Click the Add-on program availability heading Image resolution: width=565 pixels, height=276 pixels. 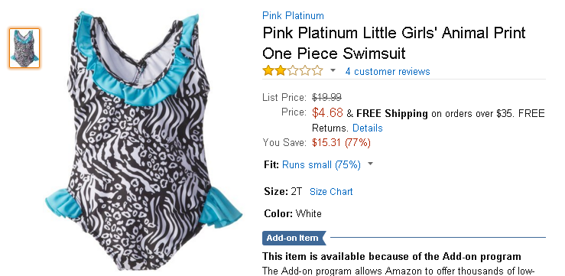(391, 257)
